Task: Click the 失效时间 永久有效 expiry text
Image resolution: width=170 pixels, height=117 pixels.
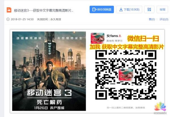Action: (x=49, y=19)
